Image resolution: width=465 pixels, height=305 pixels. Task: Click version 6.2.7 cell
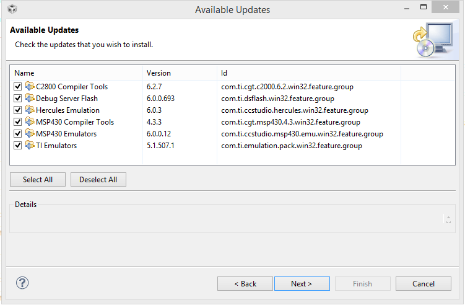coord(154,87)
